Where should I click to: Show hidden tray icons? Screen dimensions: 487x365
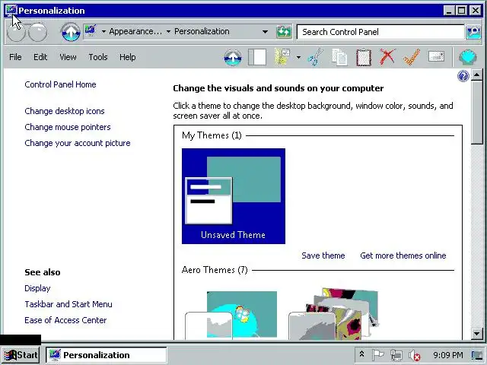(361, 354)
